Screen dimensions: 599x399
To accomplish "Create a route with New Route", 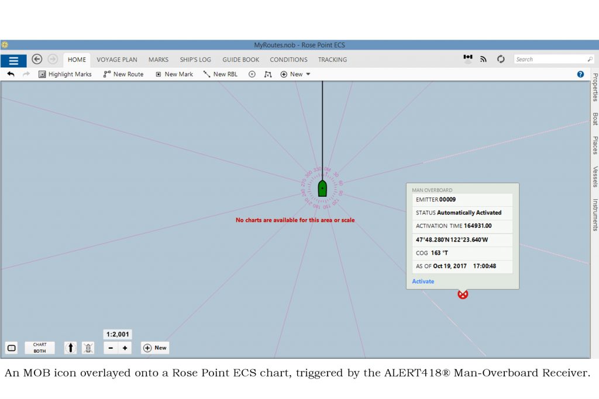I will [123, 74].
